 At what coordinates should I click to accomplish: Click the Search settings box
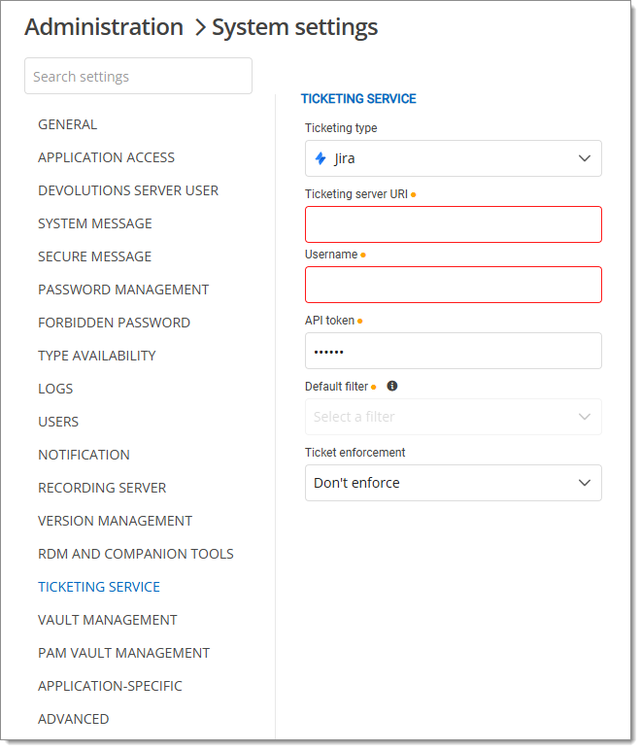(138, 77)
